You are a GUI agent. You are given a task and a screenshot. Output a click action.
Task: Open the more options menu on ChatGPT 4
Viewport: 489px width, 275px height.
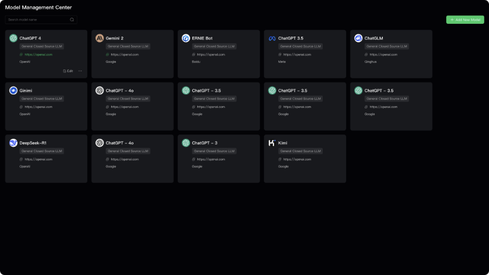pyautogui.click(x=80, y=71)
